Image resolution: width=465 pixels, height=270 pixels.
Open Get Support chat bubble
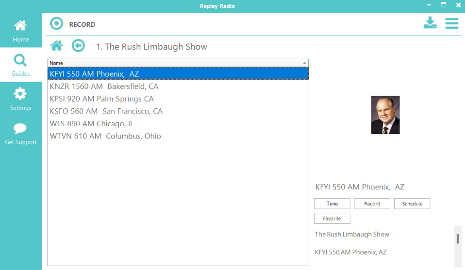[21, 134]
